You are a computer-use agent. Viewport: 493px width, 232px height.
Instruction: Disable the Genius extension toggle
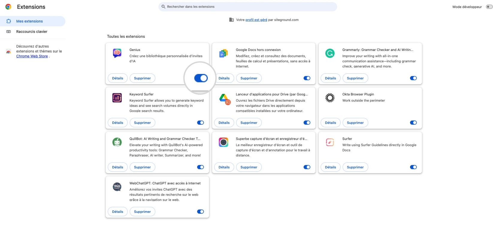(201, 78)
